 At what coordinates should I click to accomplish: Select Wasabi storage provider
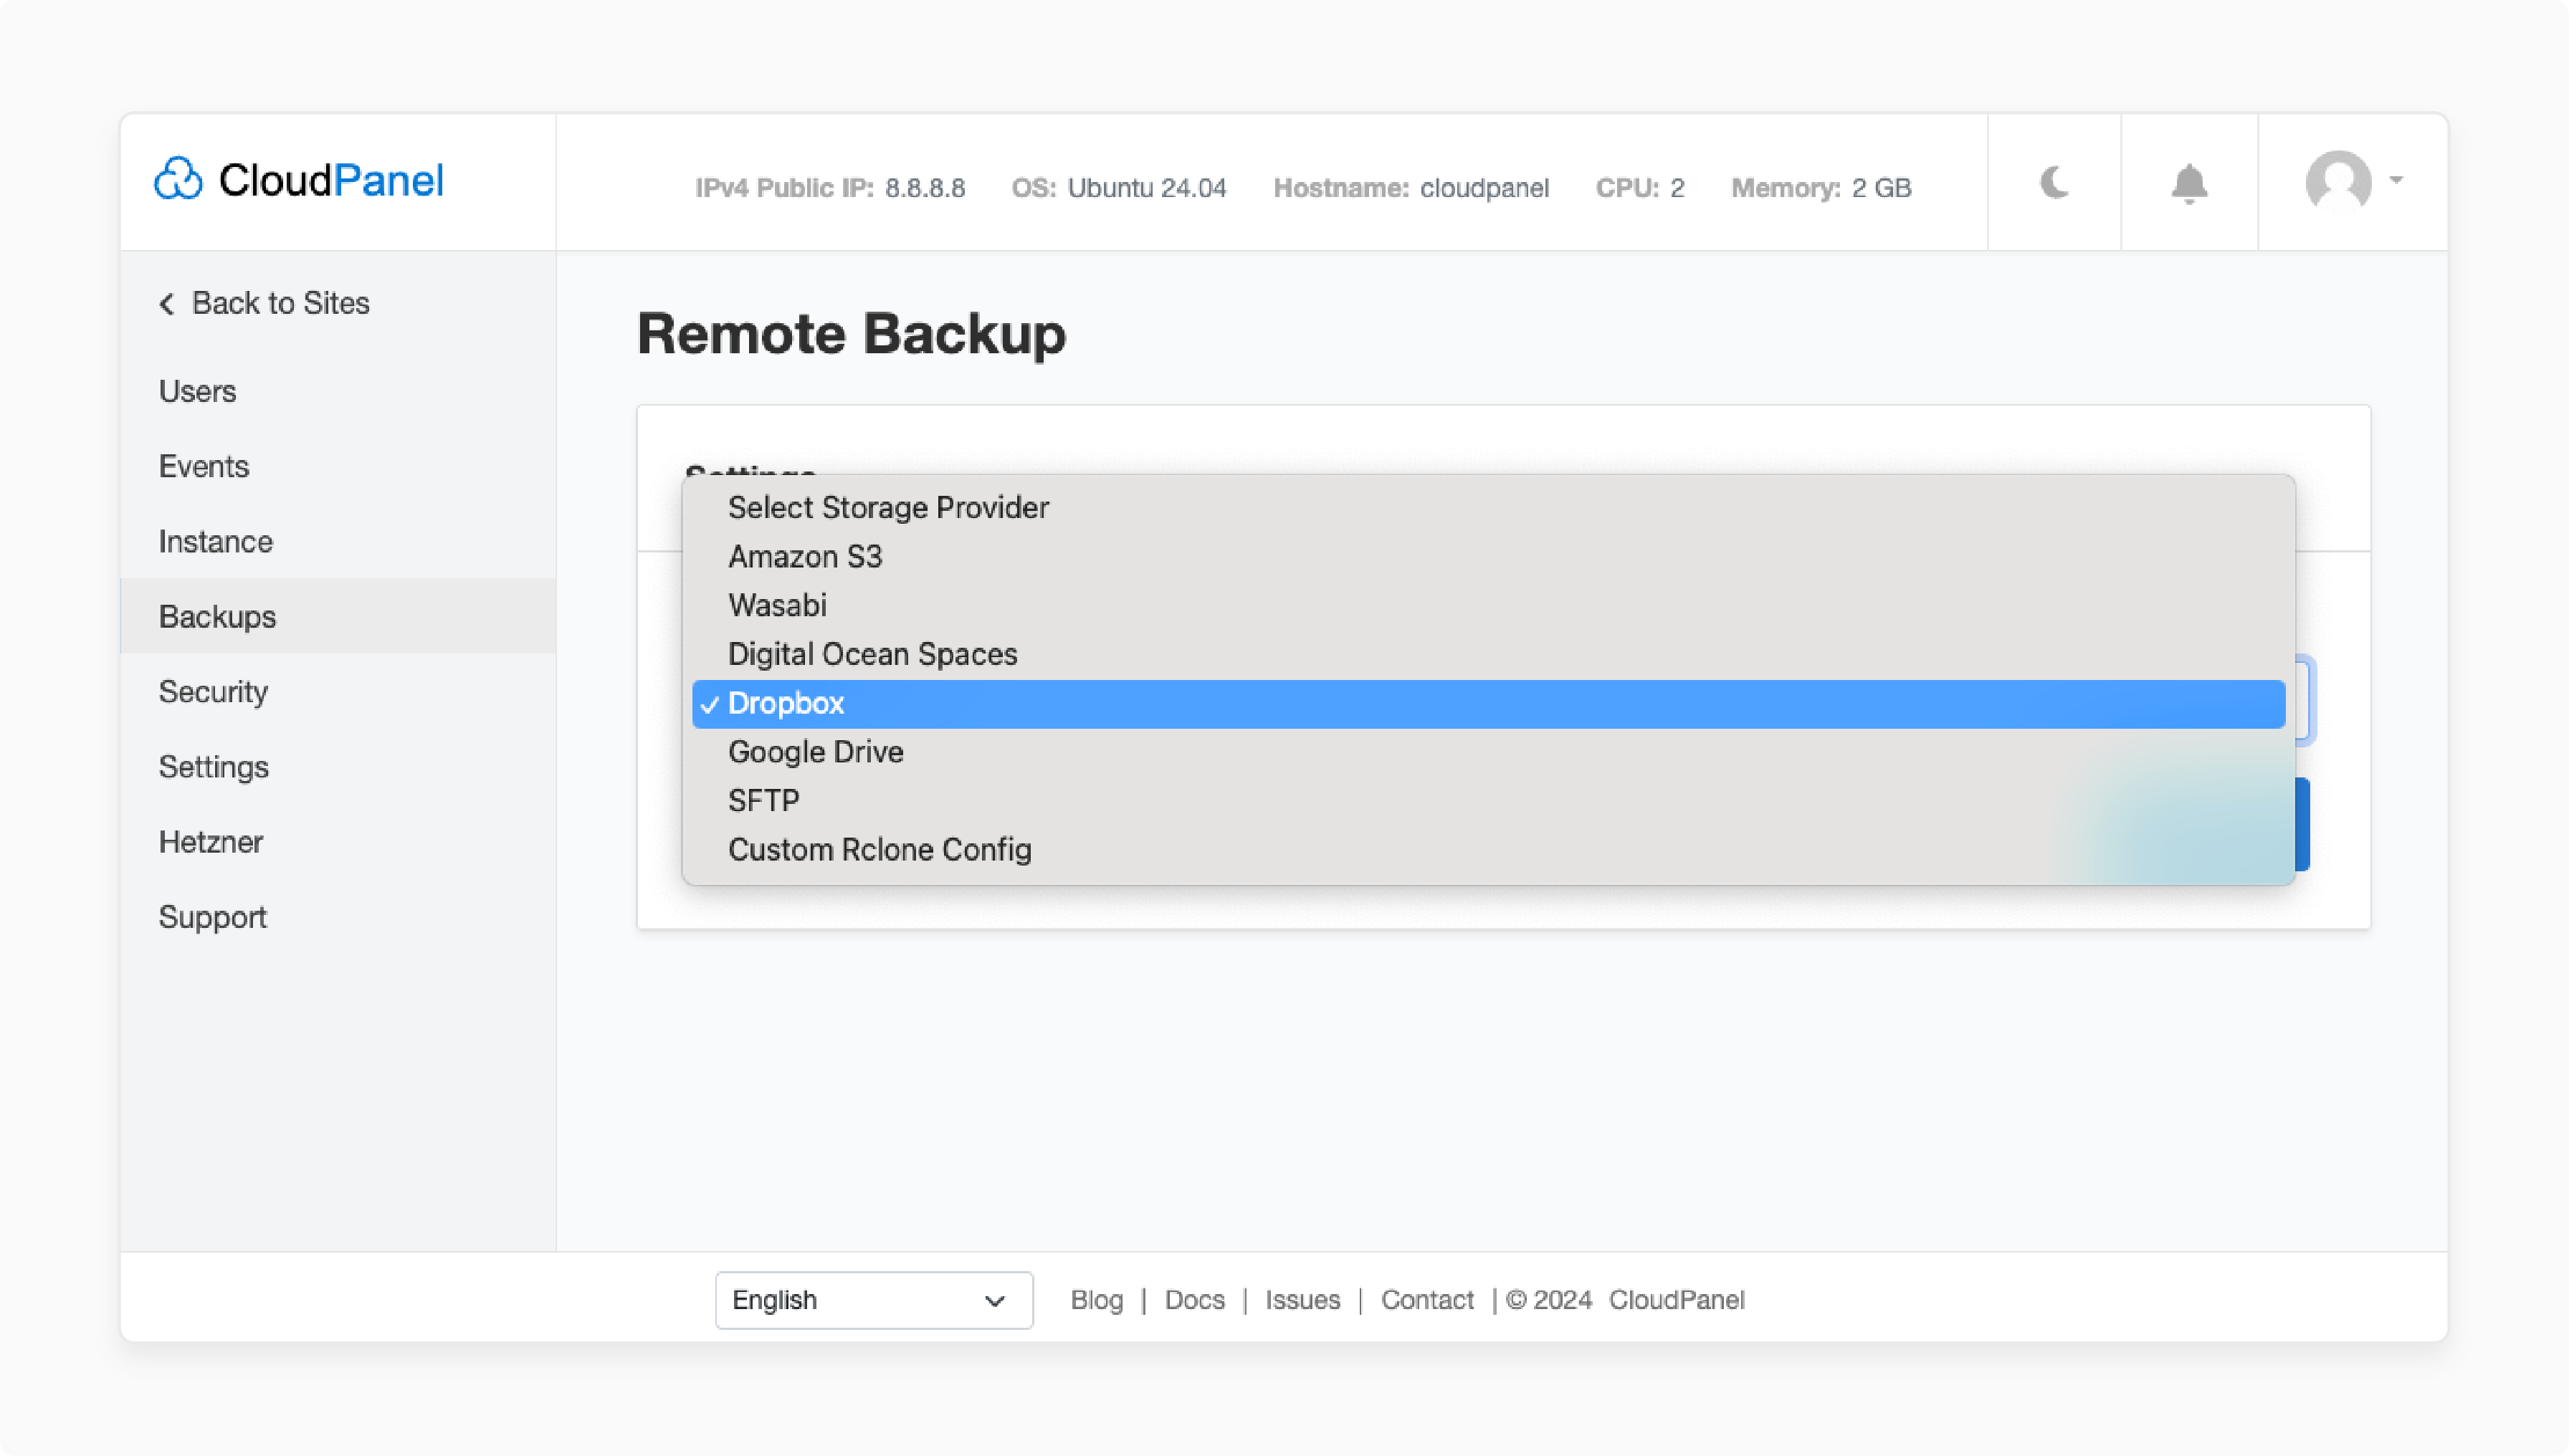pyautogui.click(x=1489, y=606)
